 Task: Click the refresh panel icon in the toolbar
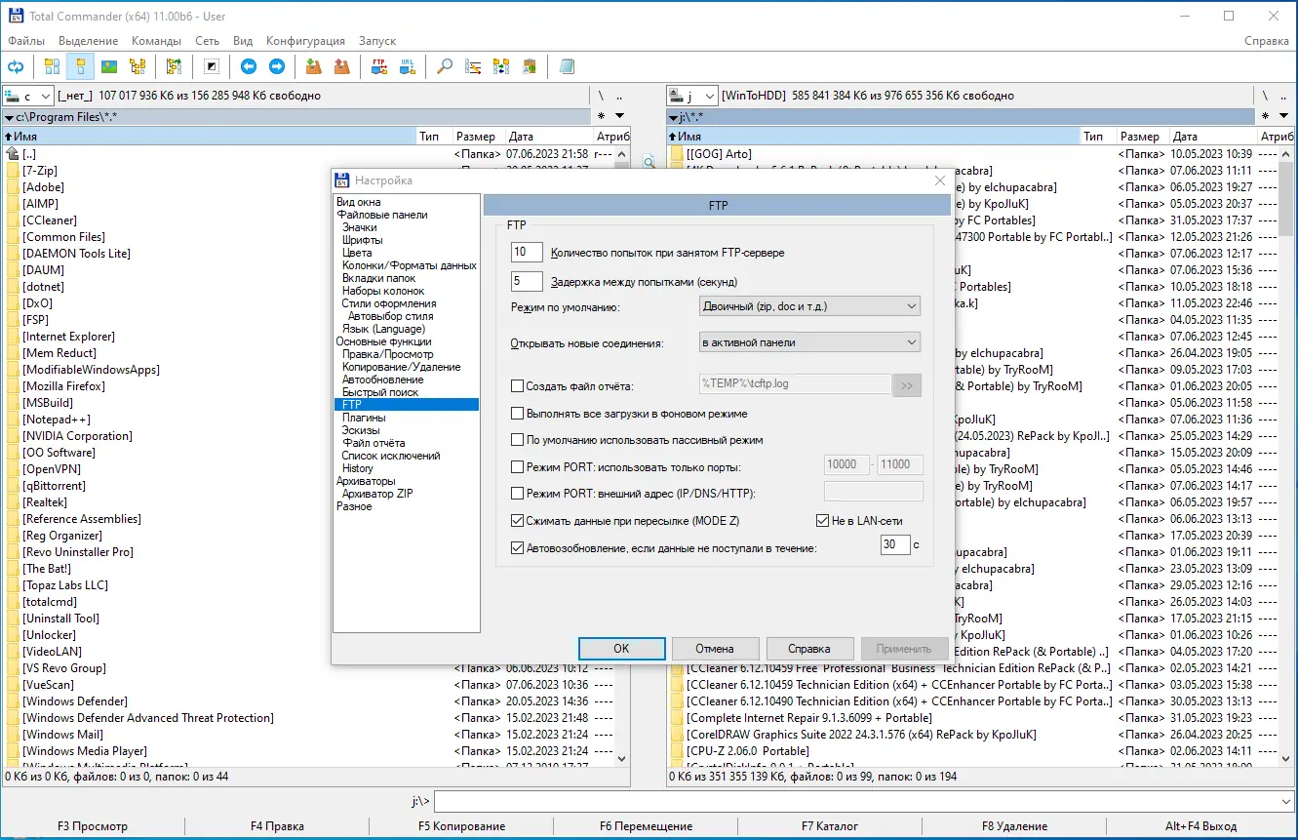[16, 66]
